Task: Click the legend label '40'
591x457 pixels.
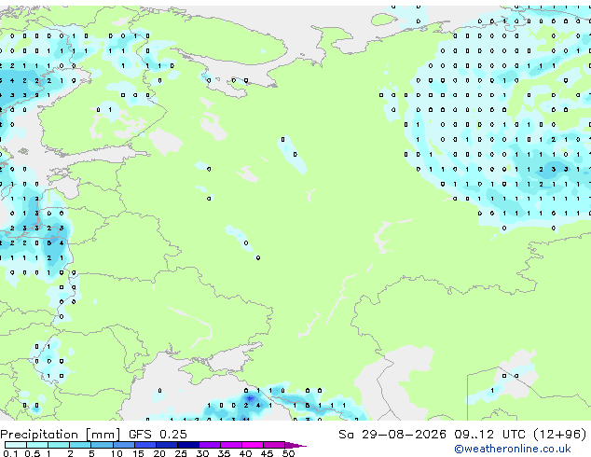Action: point(245,453)
